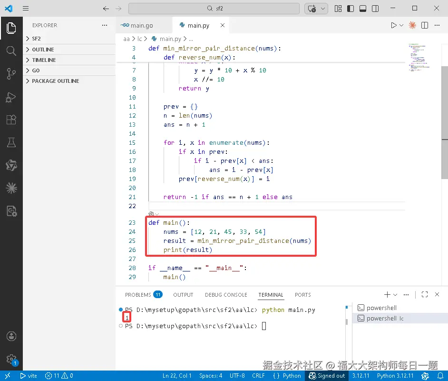Click the orange asterisk icon in editor toolbar

[x=412, y=25]
